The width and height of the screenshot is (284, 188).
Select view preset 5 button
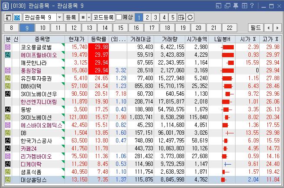coord(173,18)
